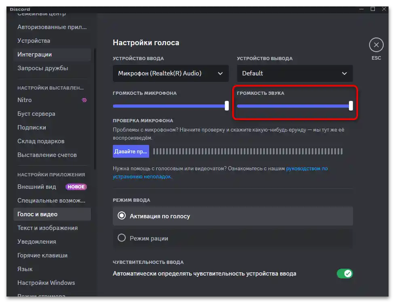
Task: Click the Громкость звука volume slider handle
Action: (x=350, y=106)
